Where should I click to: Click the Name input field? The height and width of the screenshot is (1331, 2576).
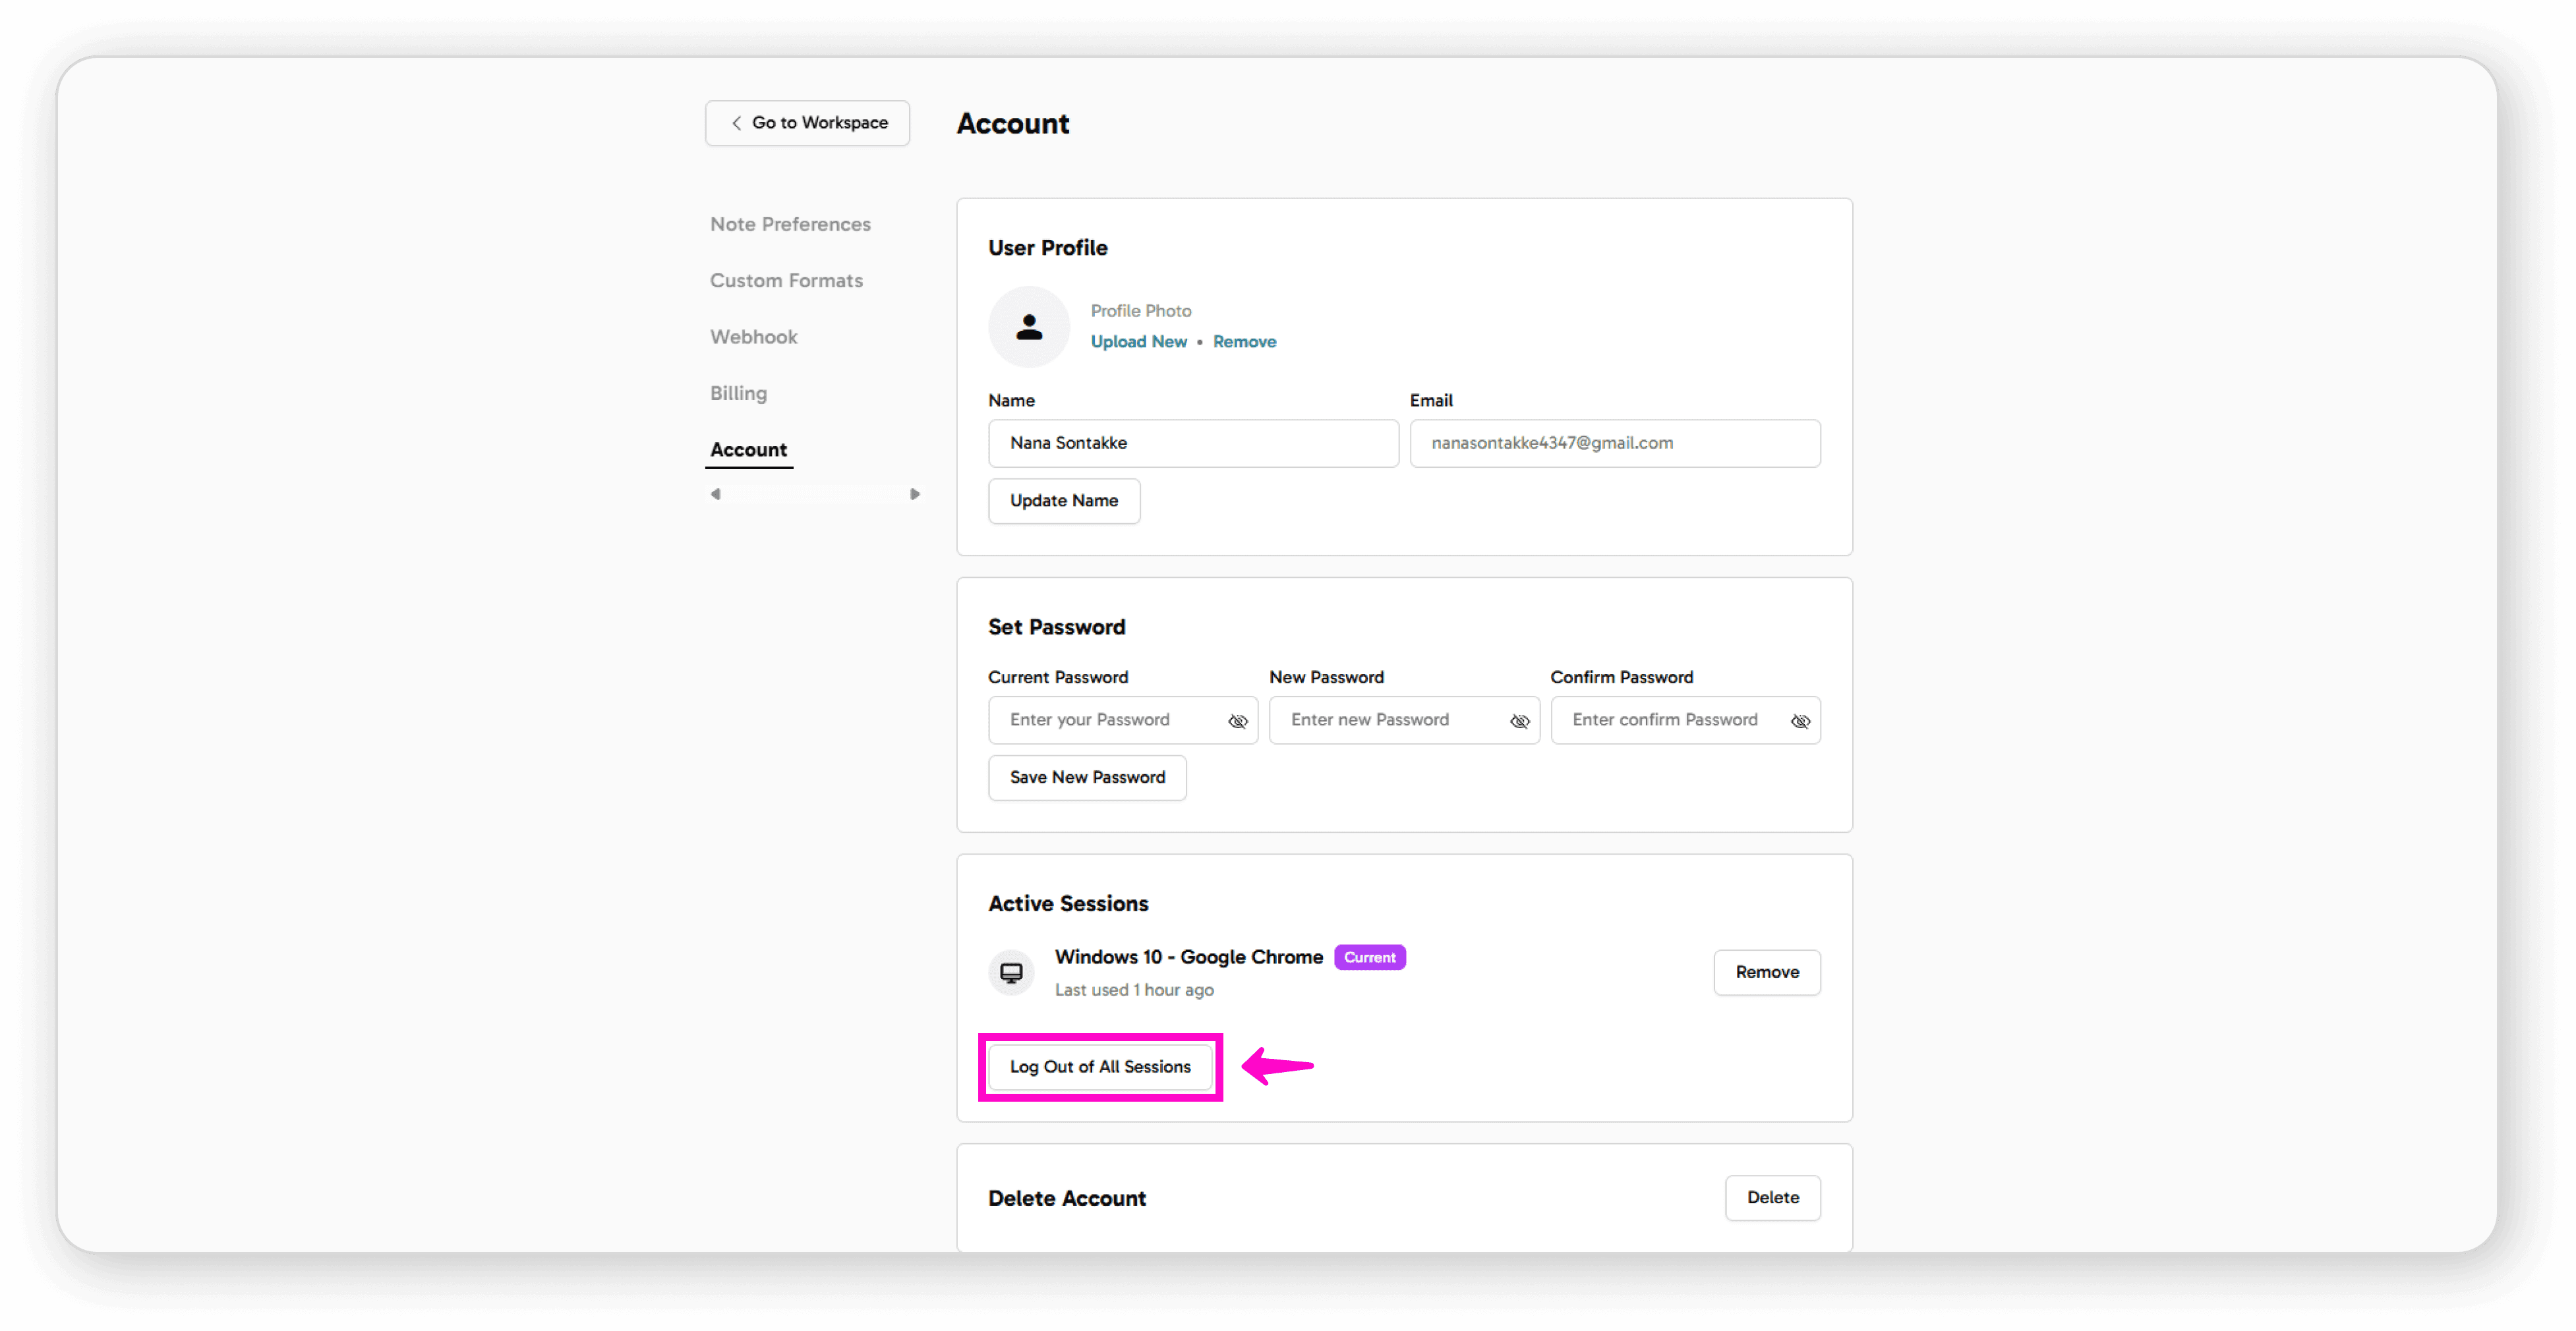coord(1192,443)
